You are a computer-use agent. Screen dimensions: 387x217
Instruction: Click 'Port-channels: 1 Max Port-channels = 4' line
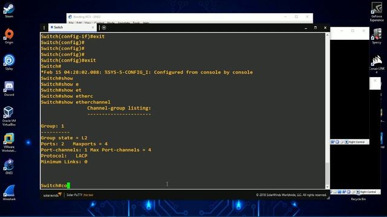click(96, 150)
